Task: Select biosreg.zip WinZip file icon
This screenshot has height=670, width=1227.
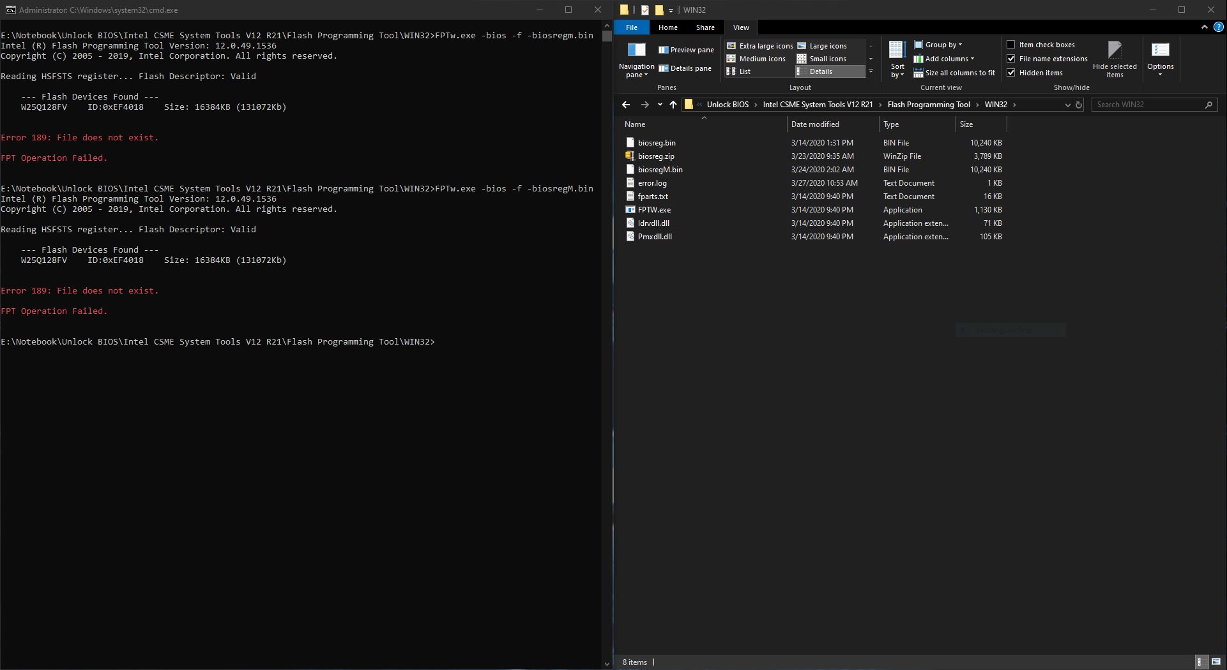Action: [630, 156]
